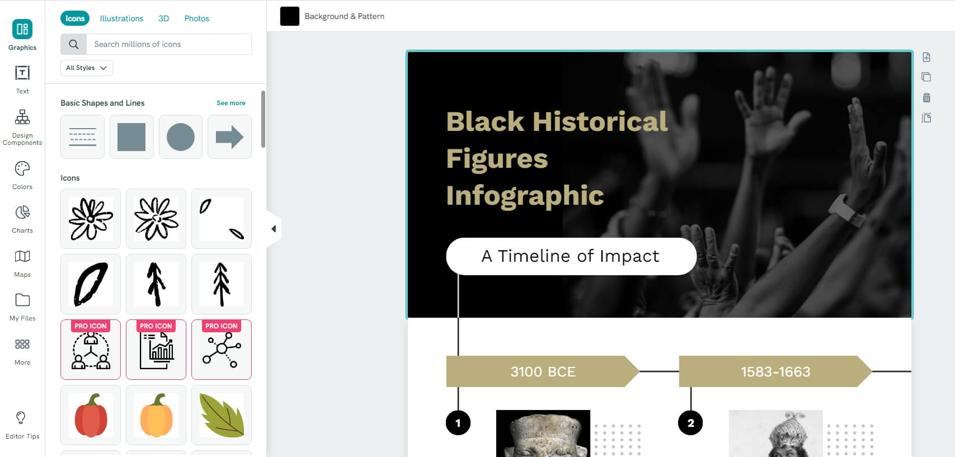Viewport: 955px width, 457px height.
Task: Add the red pumpkin icon
Action: [91, 415]
